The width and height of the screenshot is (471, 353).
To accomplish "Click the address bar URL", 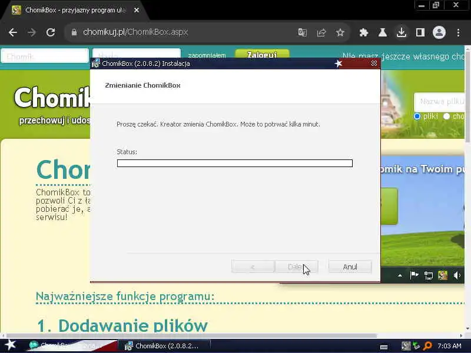I will (x=135, y=32).
